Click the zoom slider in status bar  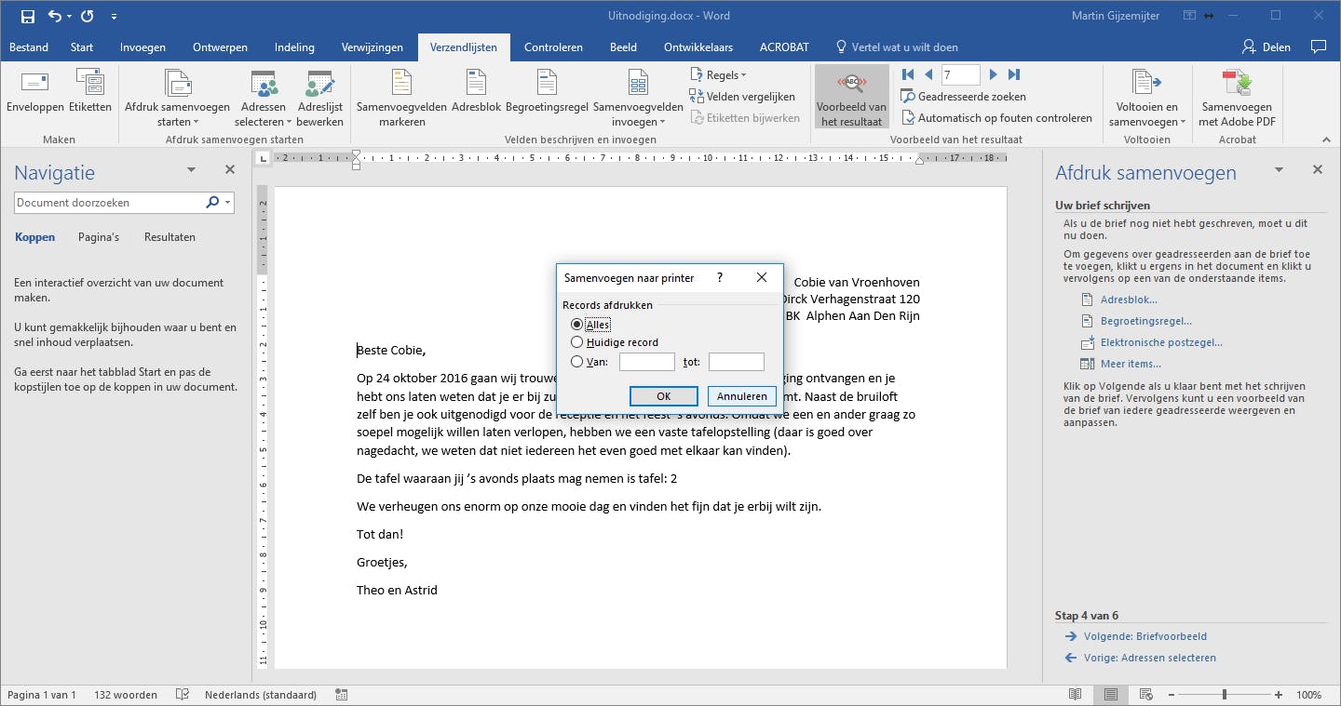1224,695
